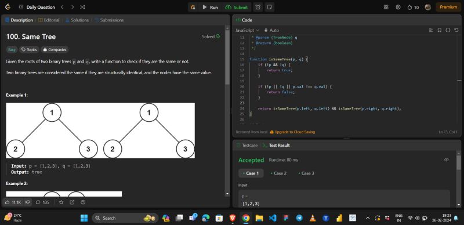
Task: Open VLC from the taskbar
Action: pyautogui.click(x=313, y=218)
